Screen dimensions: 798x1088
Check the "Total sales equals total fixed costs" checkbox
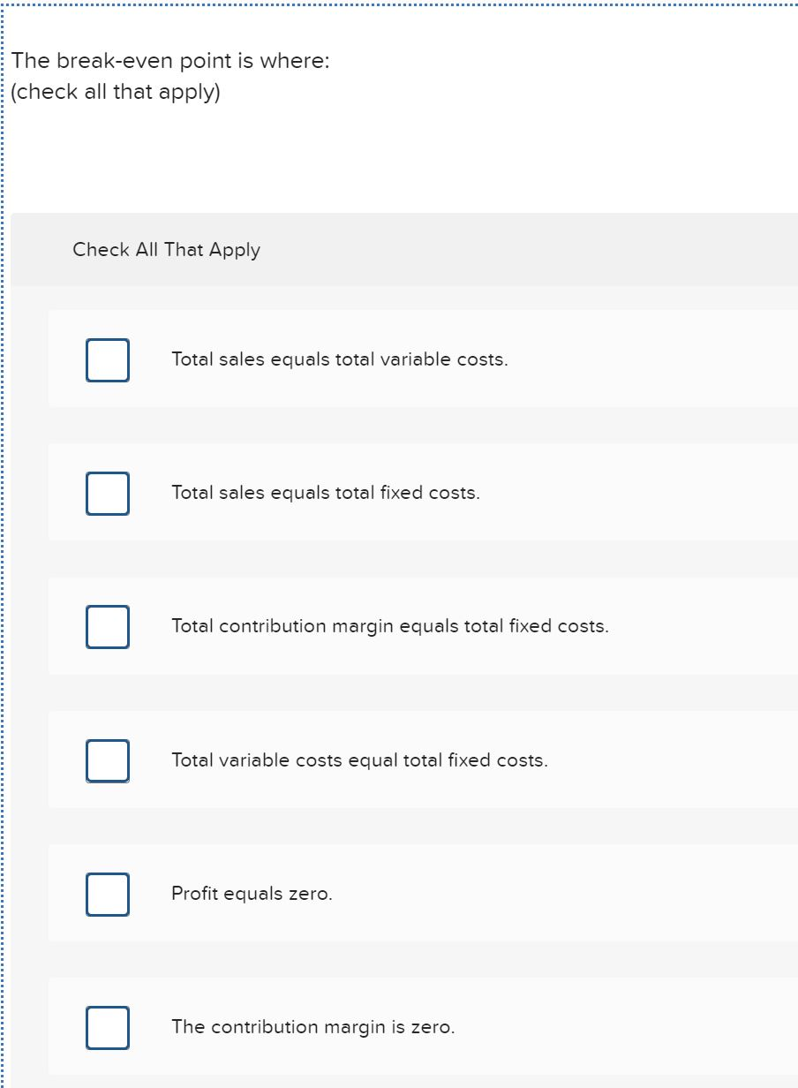point(107,493)
